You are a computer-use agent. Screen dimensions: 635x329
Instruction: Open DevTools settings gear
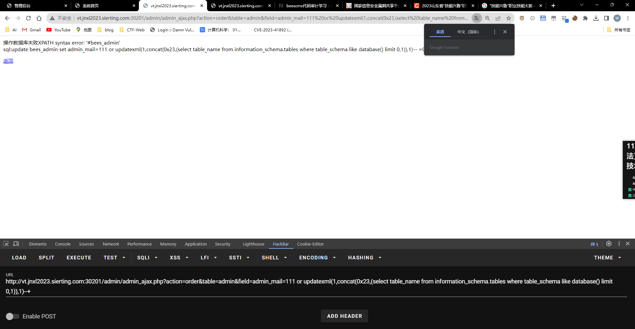(609, 244)
